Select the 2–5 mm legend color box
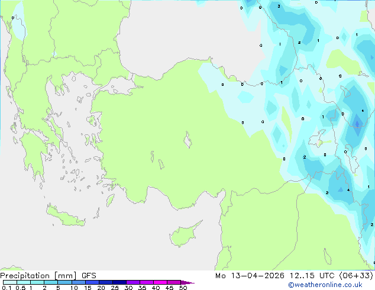Screen dimensions: 375x290 click(51, 282)
